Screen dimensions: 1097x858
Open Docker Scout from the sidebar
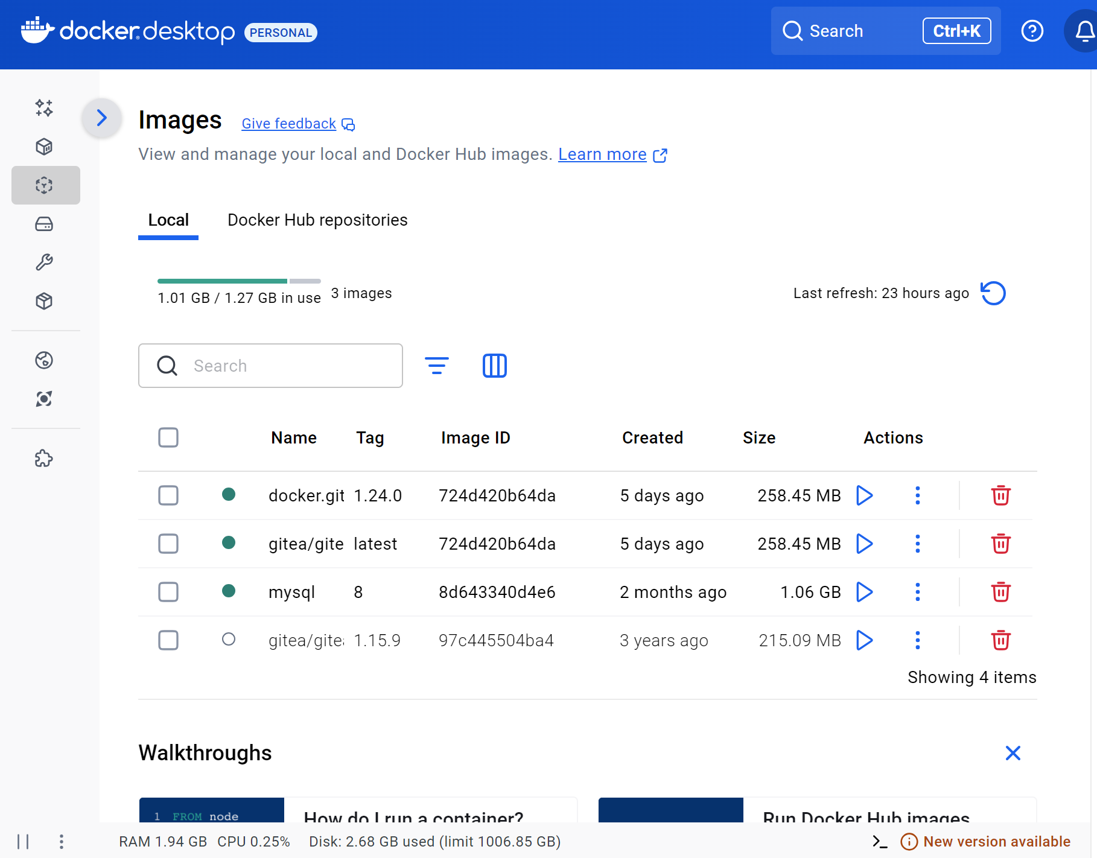(x=45, y=398)
